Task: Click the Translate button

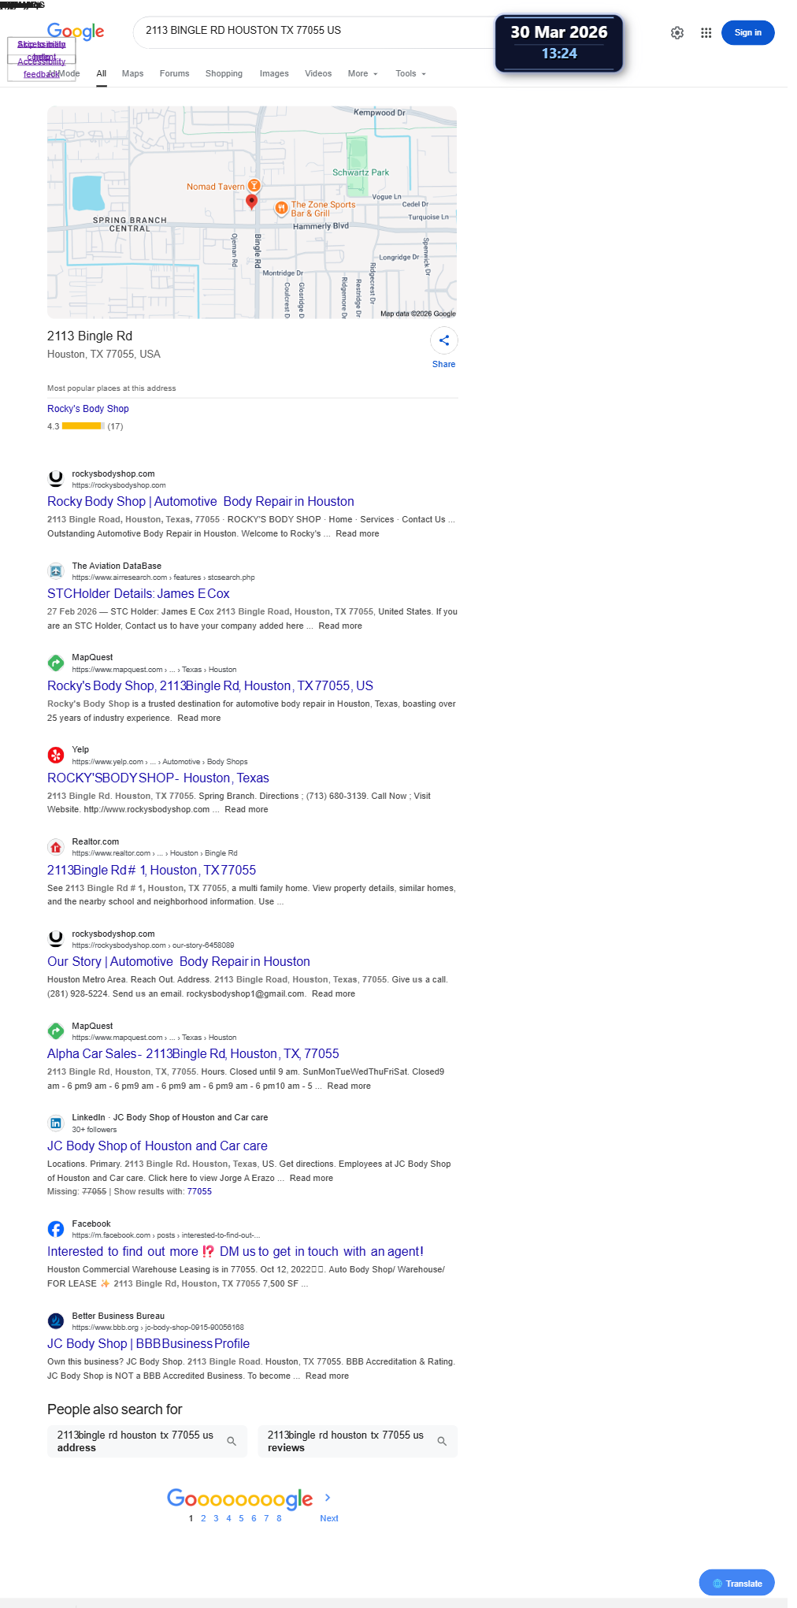Action: coord(736,1583)
